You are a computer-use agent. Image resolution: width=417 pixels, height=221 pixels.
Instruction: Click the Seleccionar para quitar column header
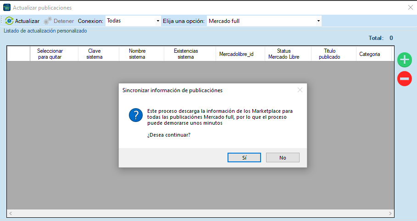[x=54, y=54]
